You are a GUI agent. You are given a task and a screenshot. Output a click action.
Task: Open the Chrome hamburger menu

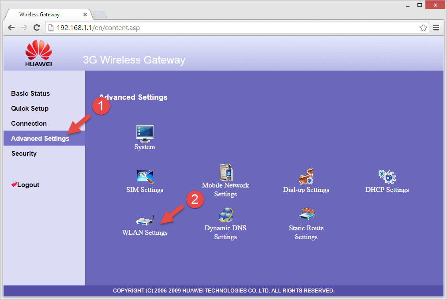pos(436,28)
